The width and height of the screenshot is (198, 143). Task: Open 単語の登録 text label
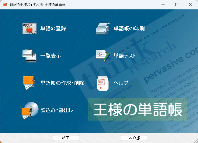click(53, 28)
